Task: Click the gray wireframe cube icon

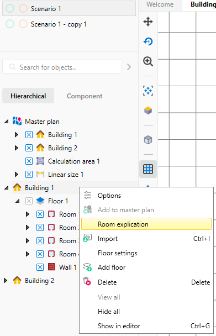Action: tap(148, 140)
